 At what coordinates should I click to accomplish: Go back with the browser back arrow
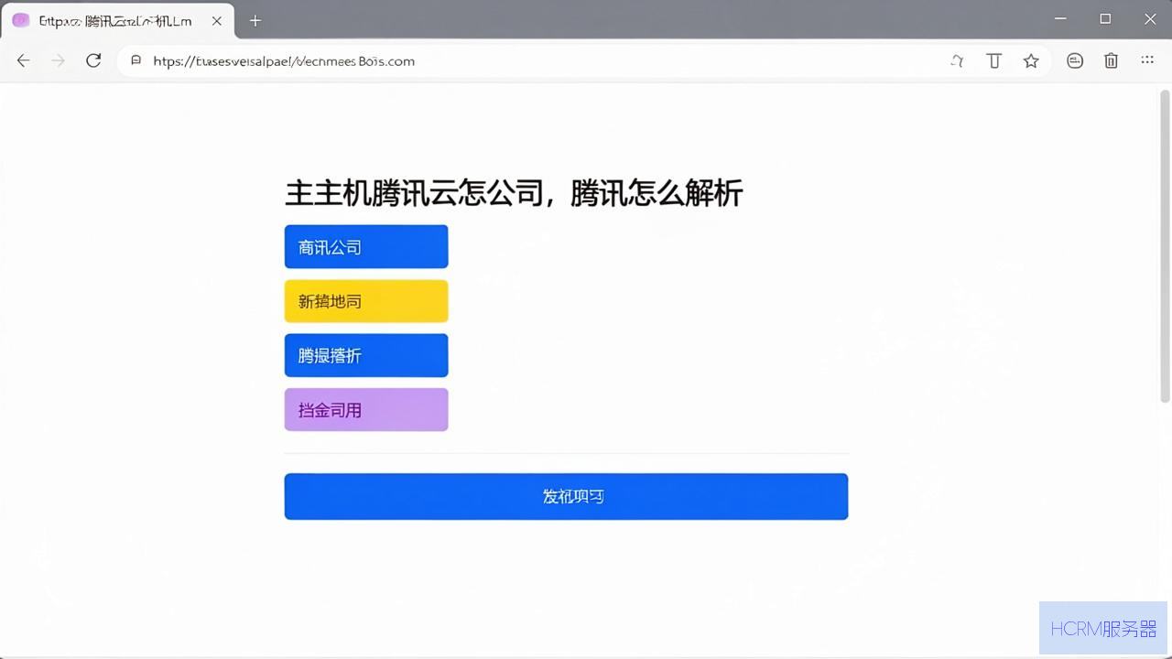(24, 60)
